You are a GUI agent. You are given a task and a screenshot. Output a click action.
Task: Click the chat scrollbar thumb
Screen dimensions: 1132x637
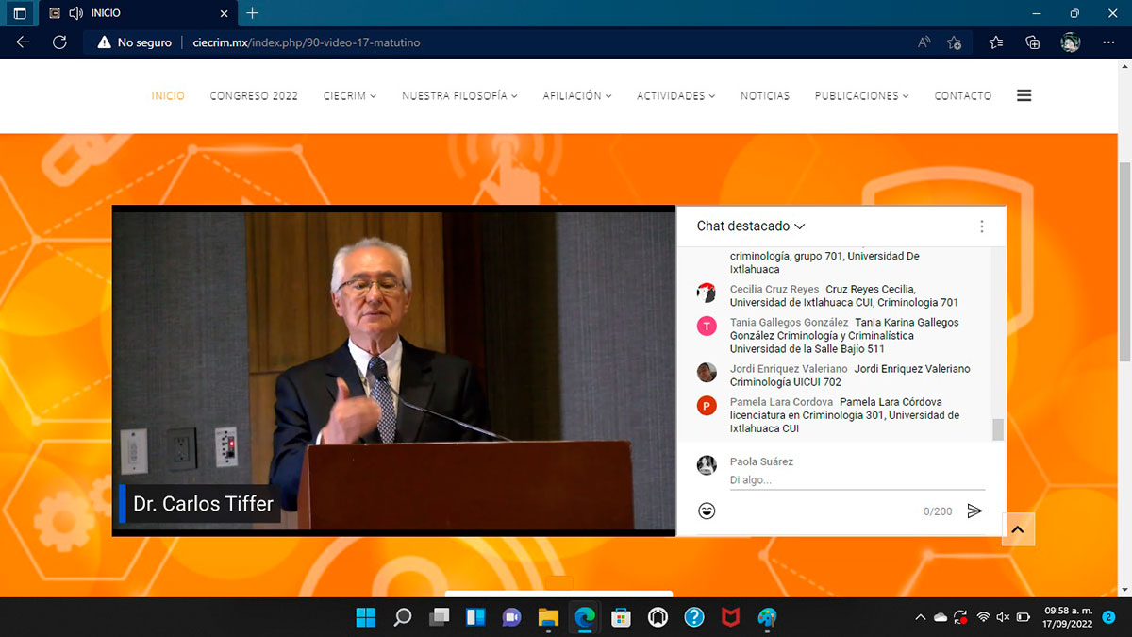click(998, 429)
